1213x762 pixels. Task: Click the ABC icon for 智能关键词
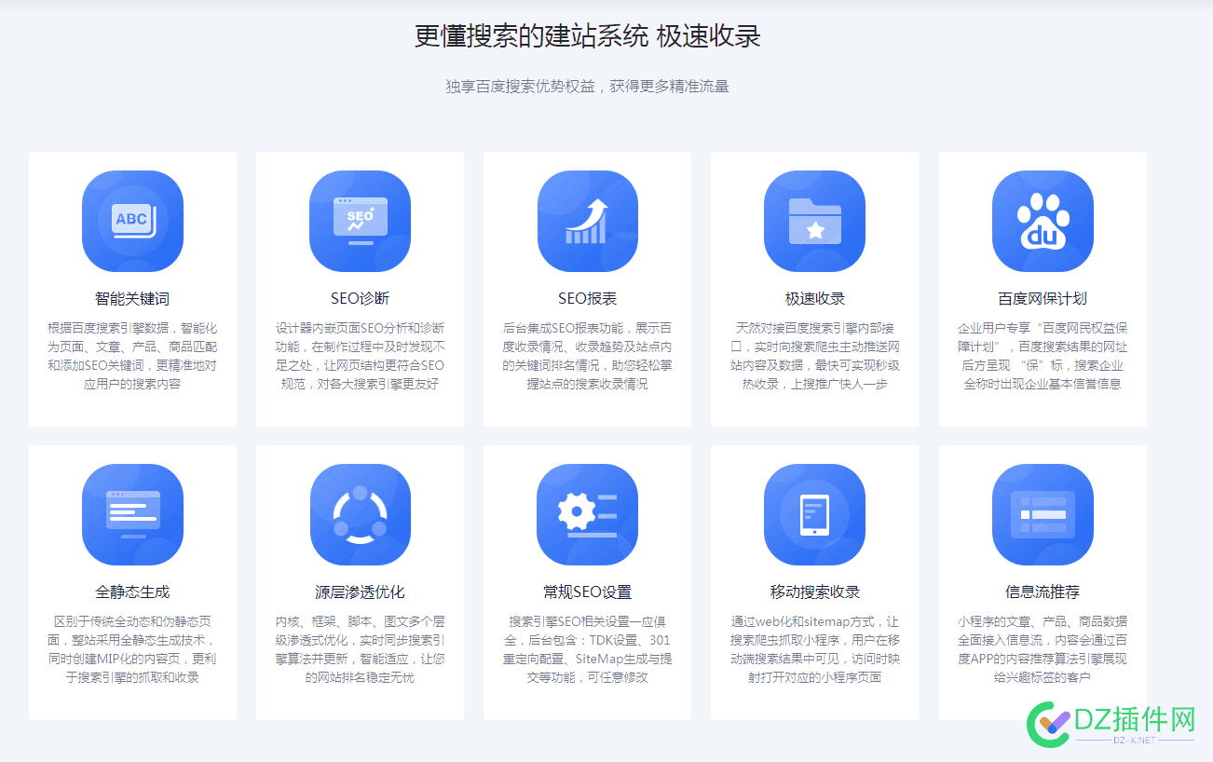[132, 221]
